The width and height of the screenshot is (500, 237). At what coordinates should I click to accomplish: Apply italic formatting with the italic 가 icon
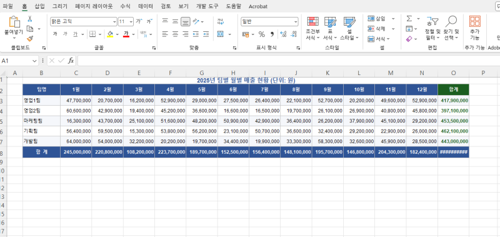65,34
